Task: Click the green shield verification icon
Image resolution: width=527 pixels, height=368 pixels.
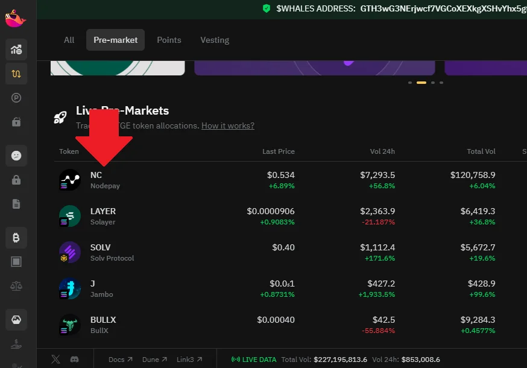Action: 266,8
